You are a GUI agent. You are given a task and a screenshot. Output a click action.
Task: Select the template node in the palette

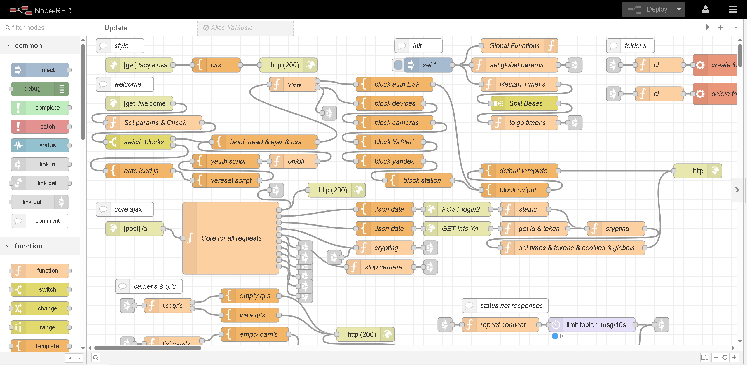coord(40,346)
